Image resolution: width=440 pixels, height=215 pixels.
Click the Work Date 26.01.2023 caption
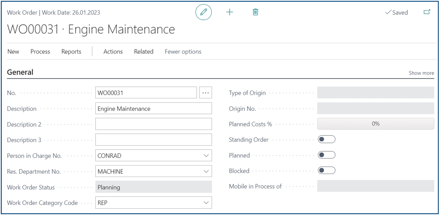tap(71, 13)
